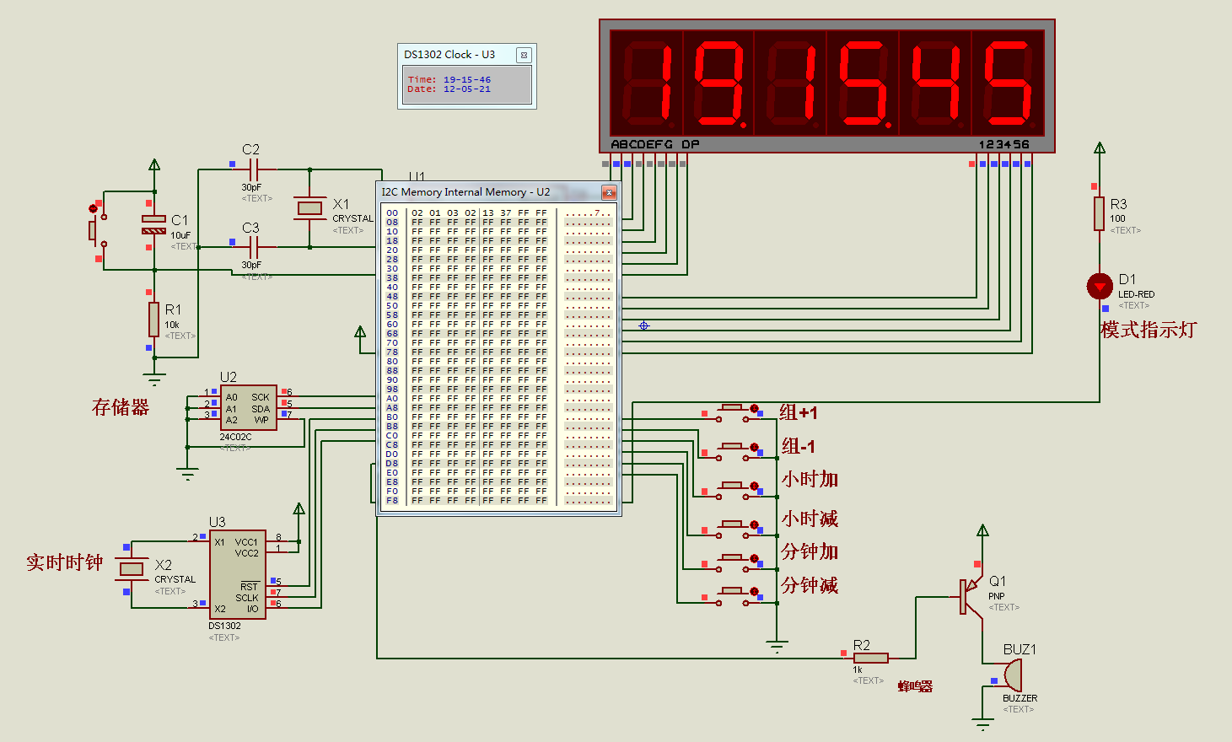The width and height of the screenshot is (1232, 742).
Task: Close the I2C Memory Internal Memory window
Action: (608, 192)
